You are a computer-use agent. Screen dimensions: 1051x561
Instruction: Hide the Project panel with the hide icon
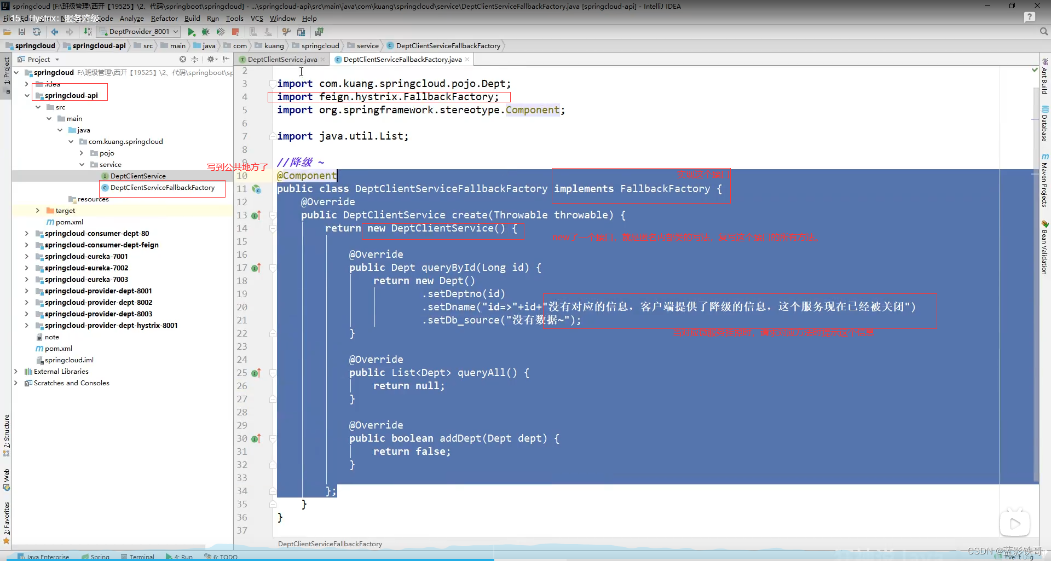(226, 59)
